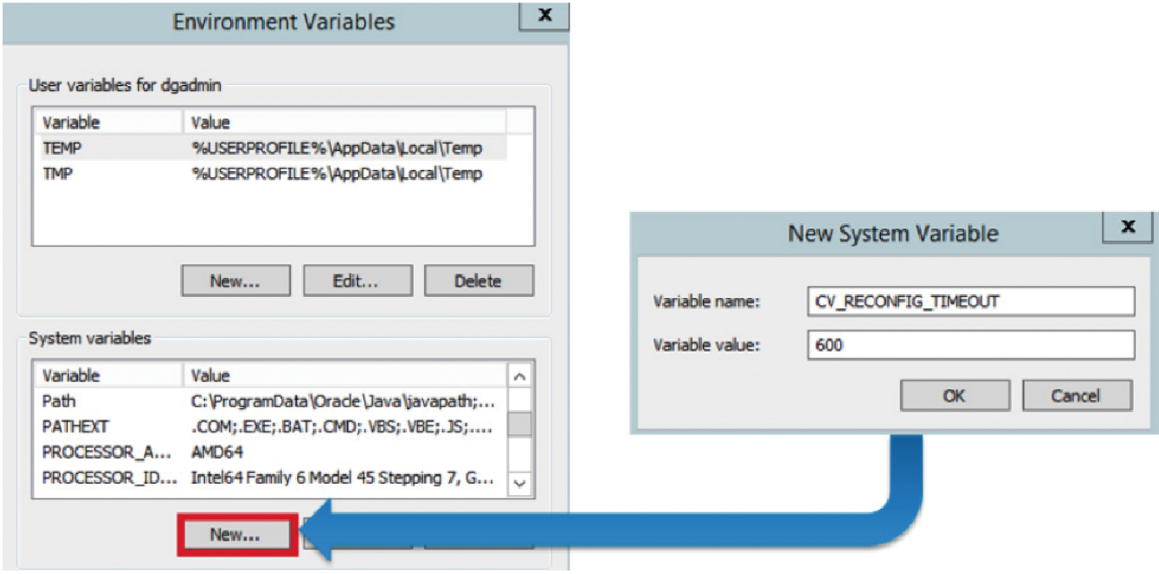1159x574 pixels.
Task: Select the PROCESSOR_ID... system variable
Action: point(270,477)
